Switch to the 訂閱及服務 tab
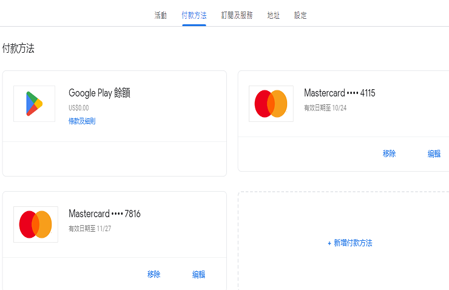This screenshot has height=290, width=449. click(237, 15)
